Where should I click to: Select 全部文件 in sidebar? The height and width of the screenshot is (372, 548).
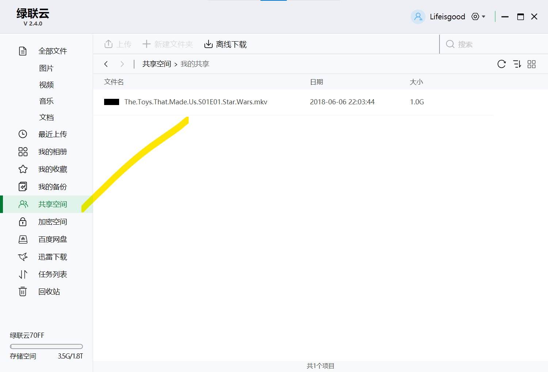tap(53, 51)
